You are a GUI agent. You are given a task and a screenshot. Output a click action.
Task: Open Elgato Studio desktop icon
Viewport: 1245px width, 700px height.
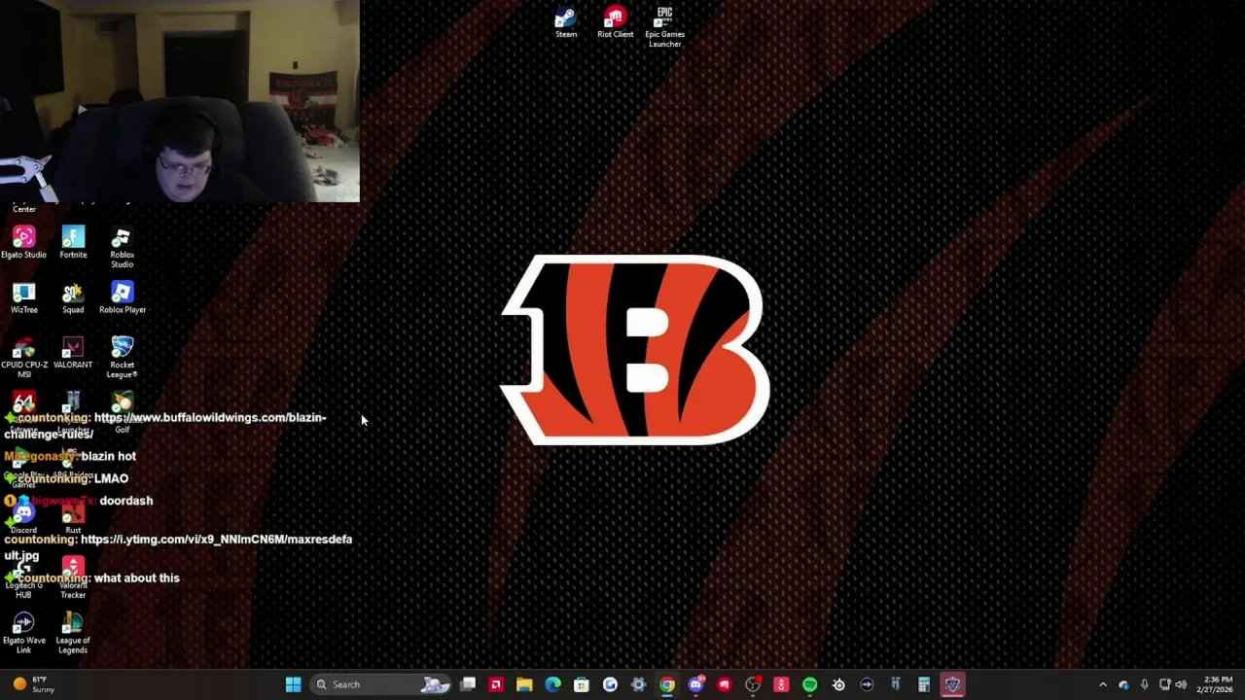tap(23, 242)
